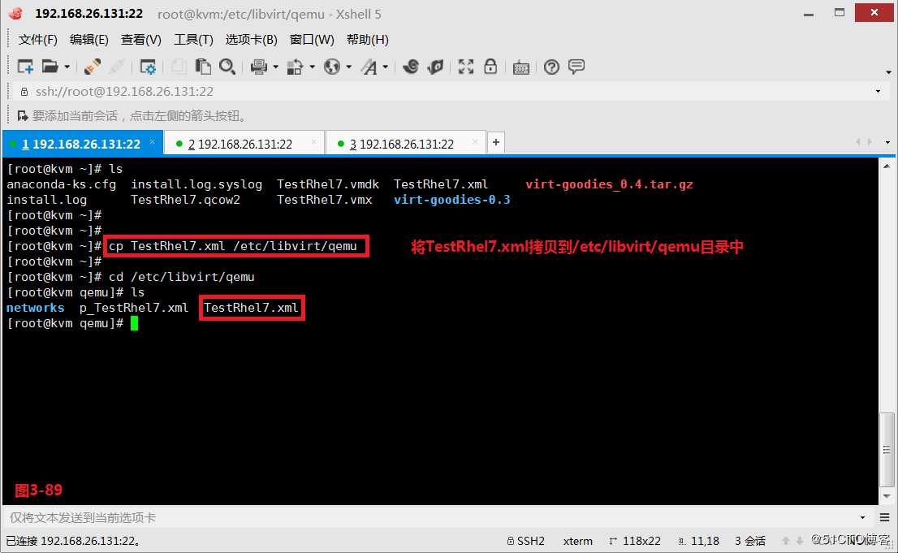Click the Paste clipboard icon
Screen dimensions: 898x553
(203, 67)
